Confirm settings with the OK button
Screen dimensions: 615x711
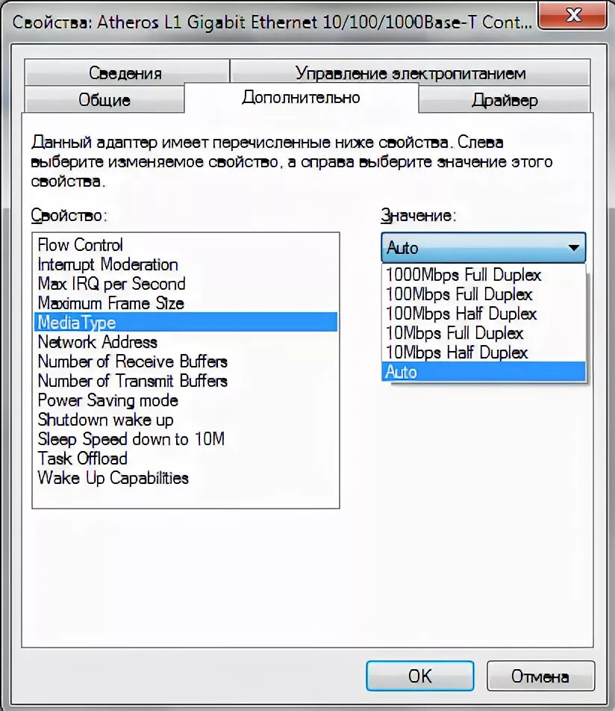click(x=420, y=676)
